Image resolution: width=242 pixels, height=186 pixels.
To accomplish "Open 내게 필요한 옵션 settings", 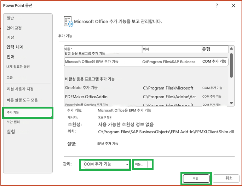I will pyautogui.click(x=18, y=66).
